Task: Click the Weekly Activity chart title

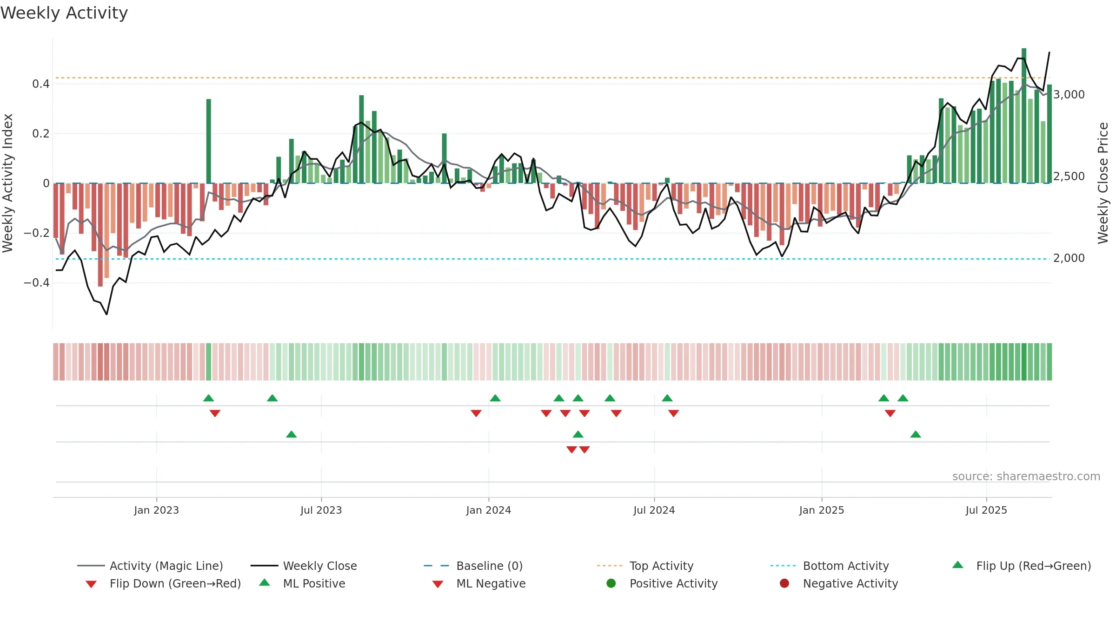Action: point(64,13)
